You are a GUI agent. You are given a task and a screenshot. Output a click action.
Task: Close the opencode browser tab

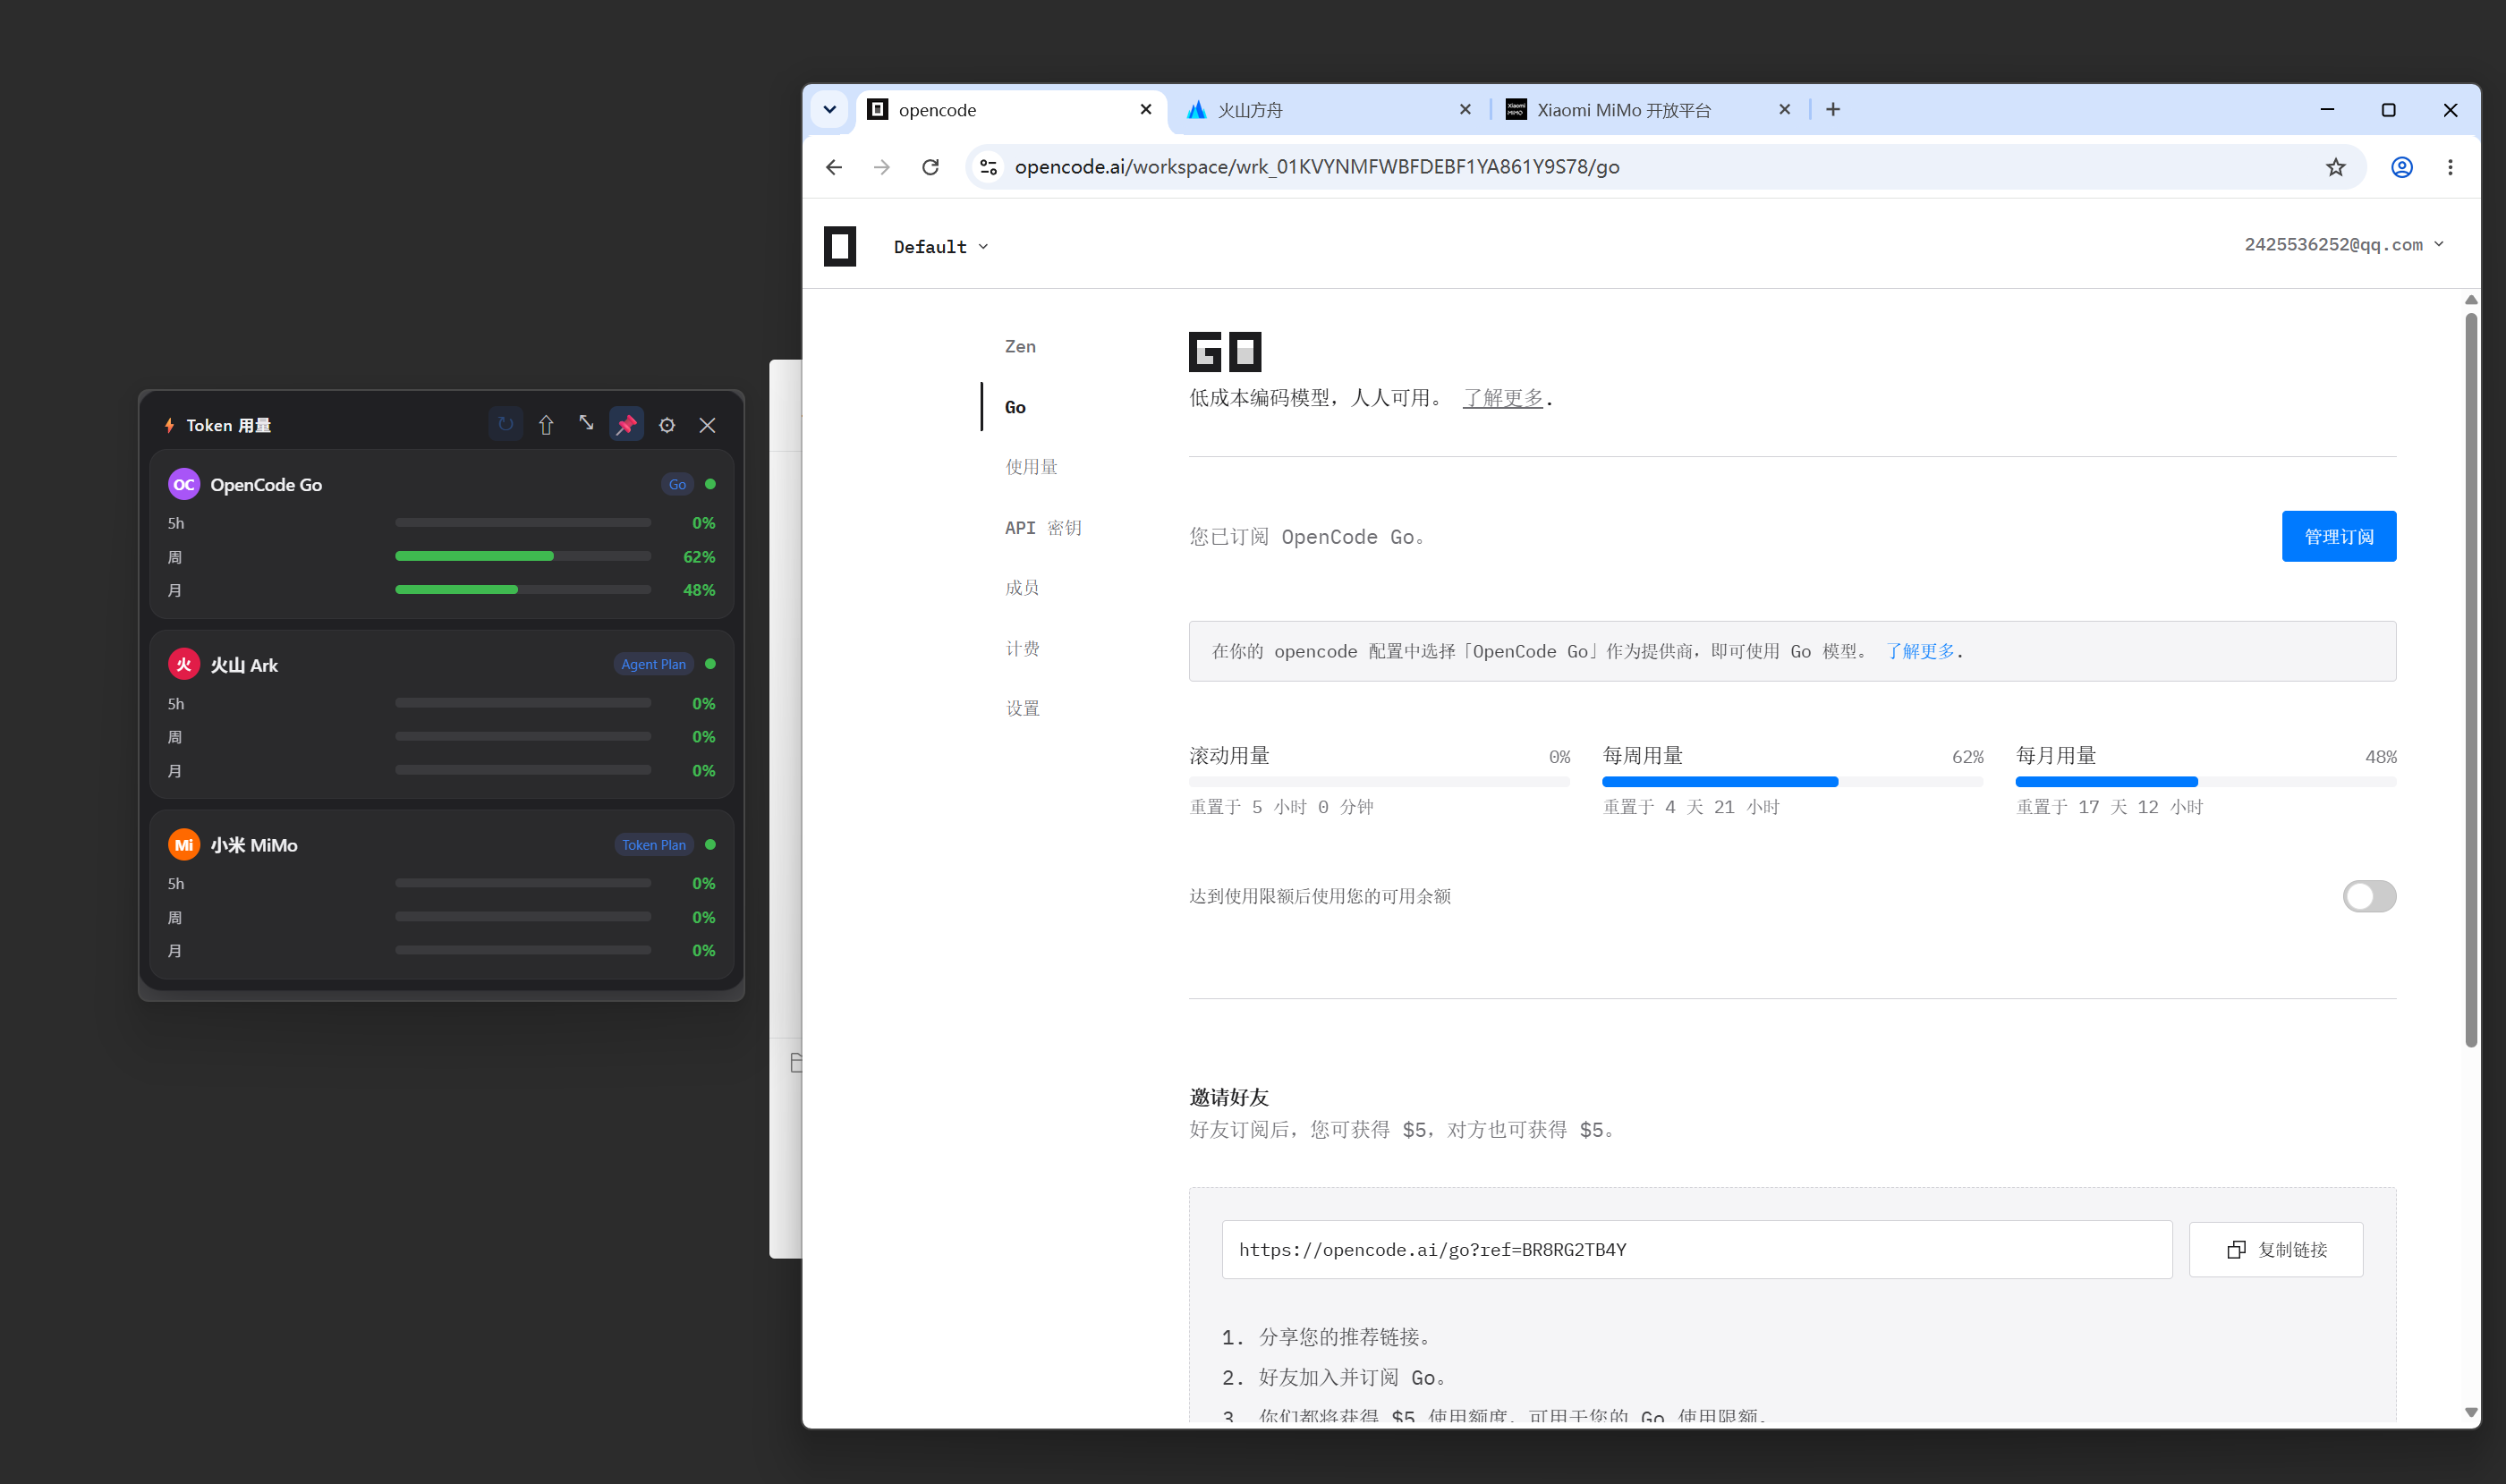(x=1146, y=109)
